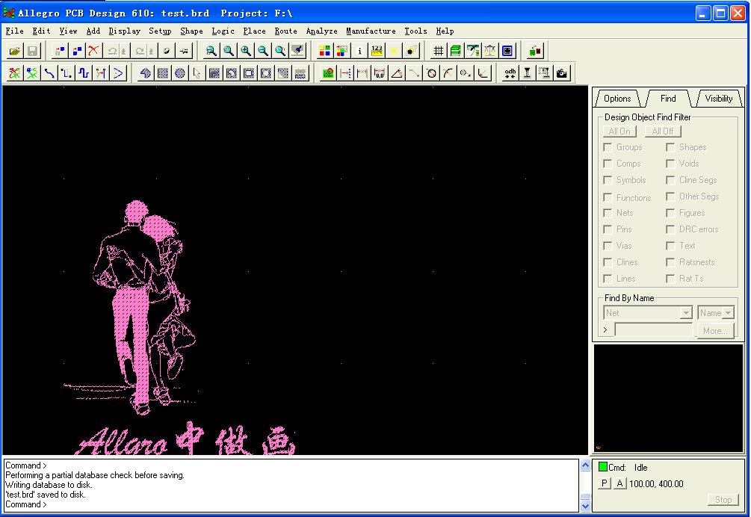Open the File menu

click(14, 31)
